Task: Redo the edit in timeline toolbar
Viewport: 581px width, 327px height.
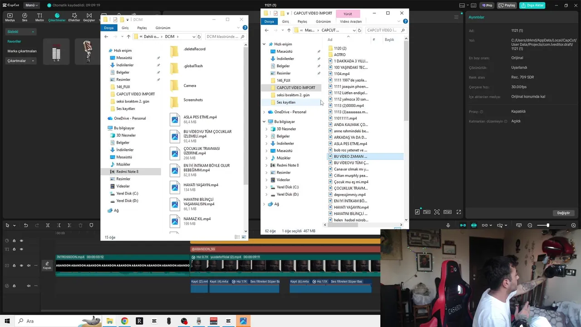Action: click(x=37, y=225)
